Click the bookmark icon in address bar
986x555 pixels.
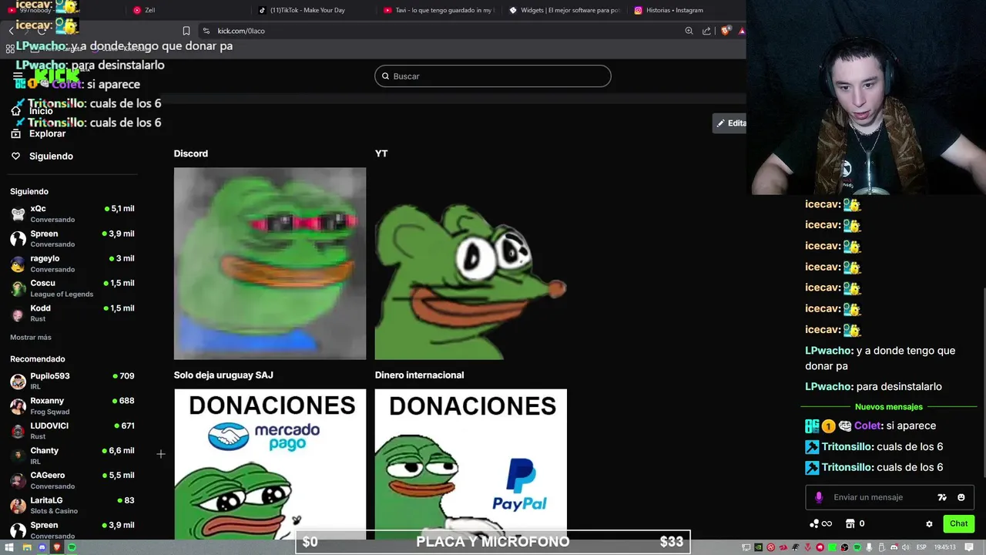[186, 31]
